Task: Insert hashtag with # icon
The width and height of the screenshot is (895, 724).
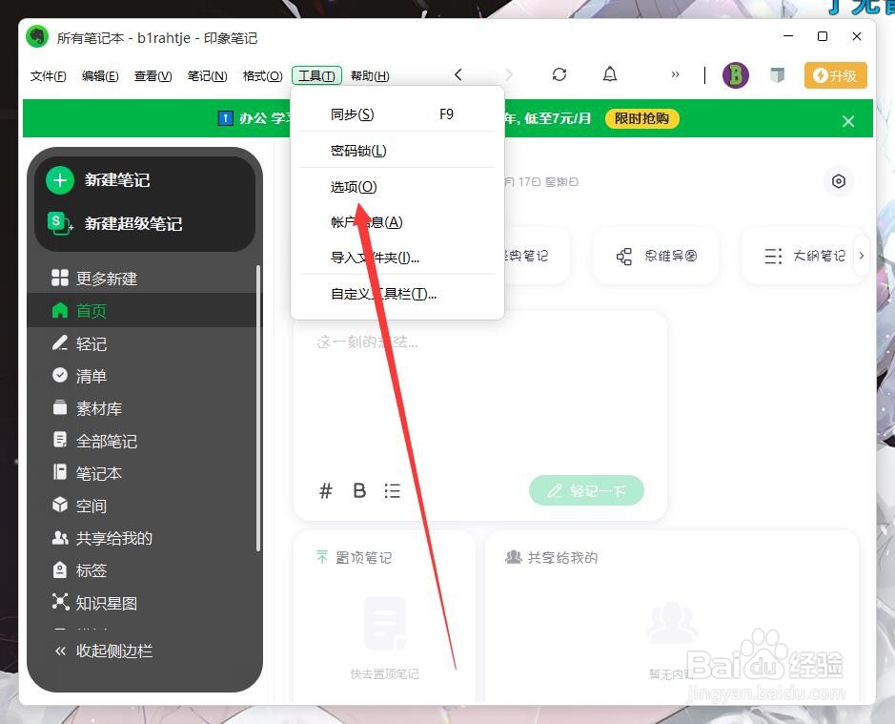Action: [326, 491]
